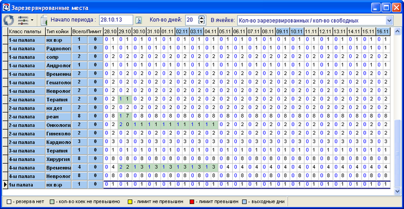Select the 16.11 date column header

pos(383,32)
